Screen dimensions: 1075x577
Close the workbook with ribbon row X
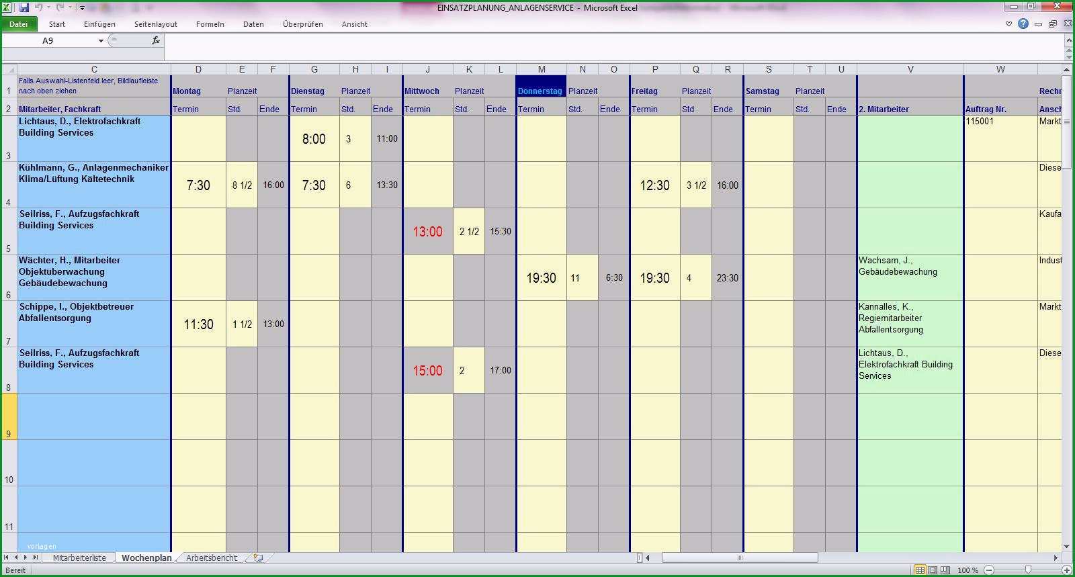point(1066,24)
